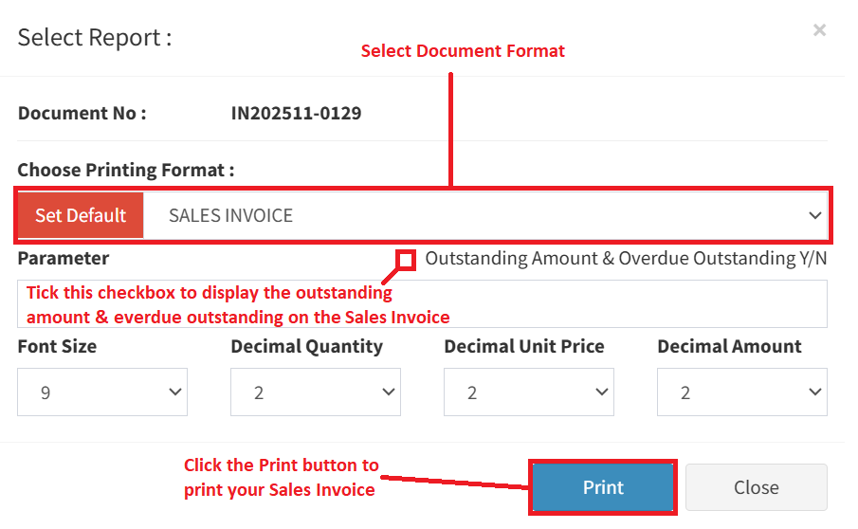Open the Decimal Quantity dropdown
The height and width of the screenshot is (529, 858).
coord(316,392)
